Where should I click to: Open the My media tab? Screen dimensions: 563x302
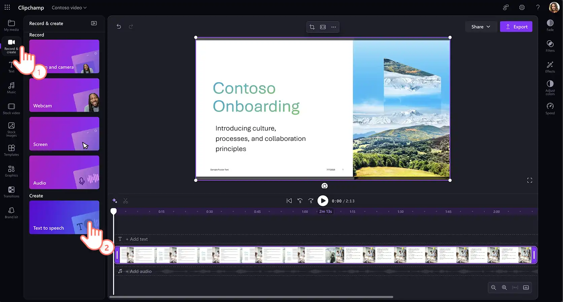pyautogui.click(x=11, y=26)
